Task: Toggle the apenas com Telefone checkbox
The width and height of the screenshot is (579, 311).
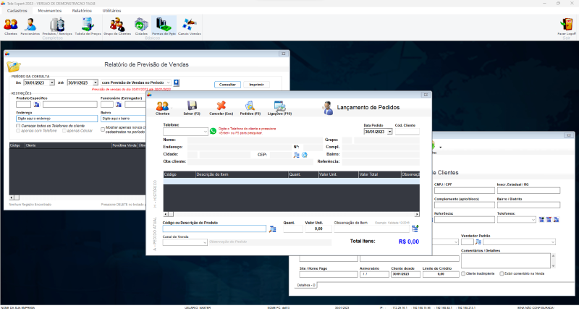Action: tap(18, 131)
